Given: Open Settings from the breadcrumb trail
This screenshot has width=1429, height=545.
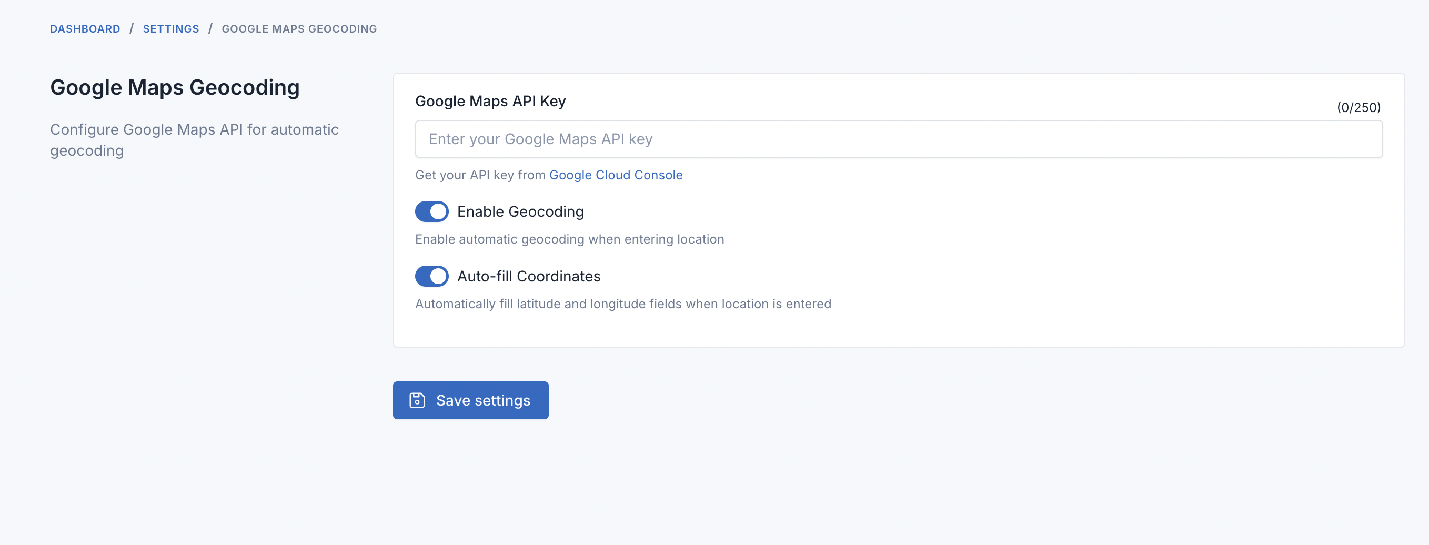Looking at the screenshot, I should tap(171, 29).
